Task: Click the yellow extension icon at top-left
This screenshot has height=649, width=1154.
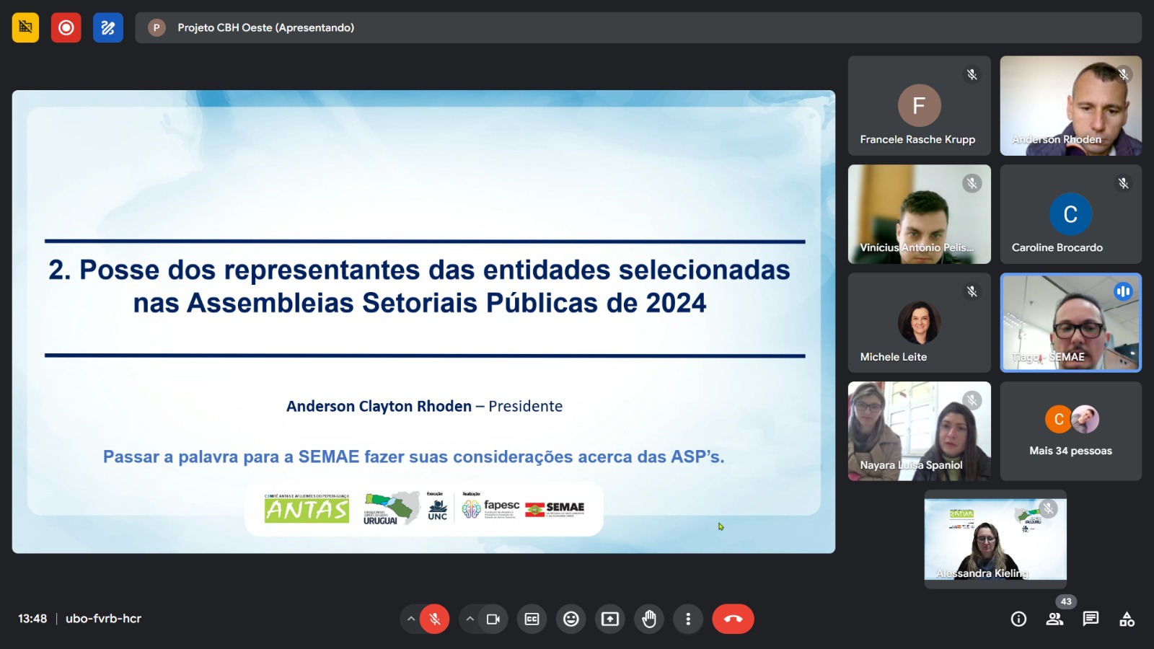Action: pos(25,28)
